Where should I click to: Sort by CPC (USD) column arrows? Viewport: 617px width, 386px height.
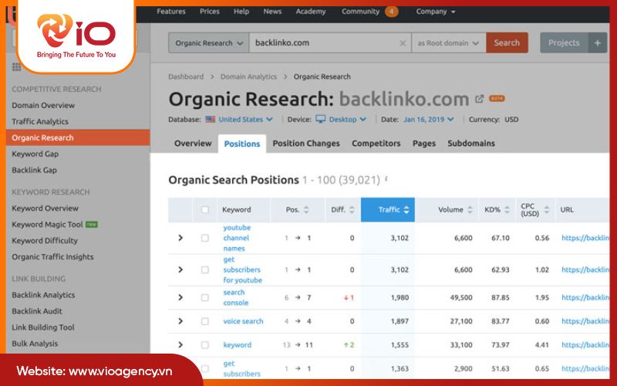point(547,210)
